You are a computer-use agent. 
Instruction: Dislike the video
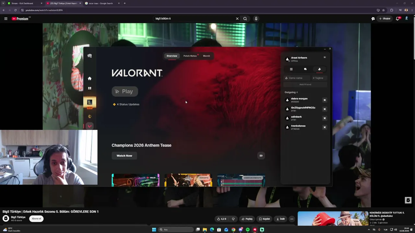tap(233, 219)
